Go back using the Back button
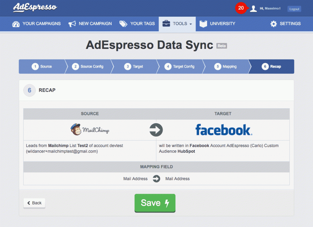Image resolution: width=313 pixels, height=227 pixels. click(x=34, y=203)
